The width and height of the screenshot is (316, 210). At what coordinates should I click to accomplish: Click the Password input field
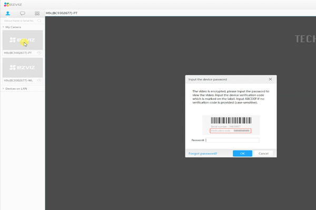(x=232, y=140)
